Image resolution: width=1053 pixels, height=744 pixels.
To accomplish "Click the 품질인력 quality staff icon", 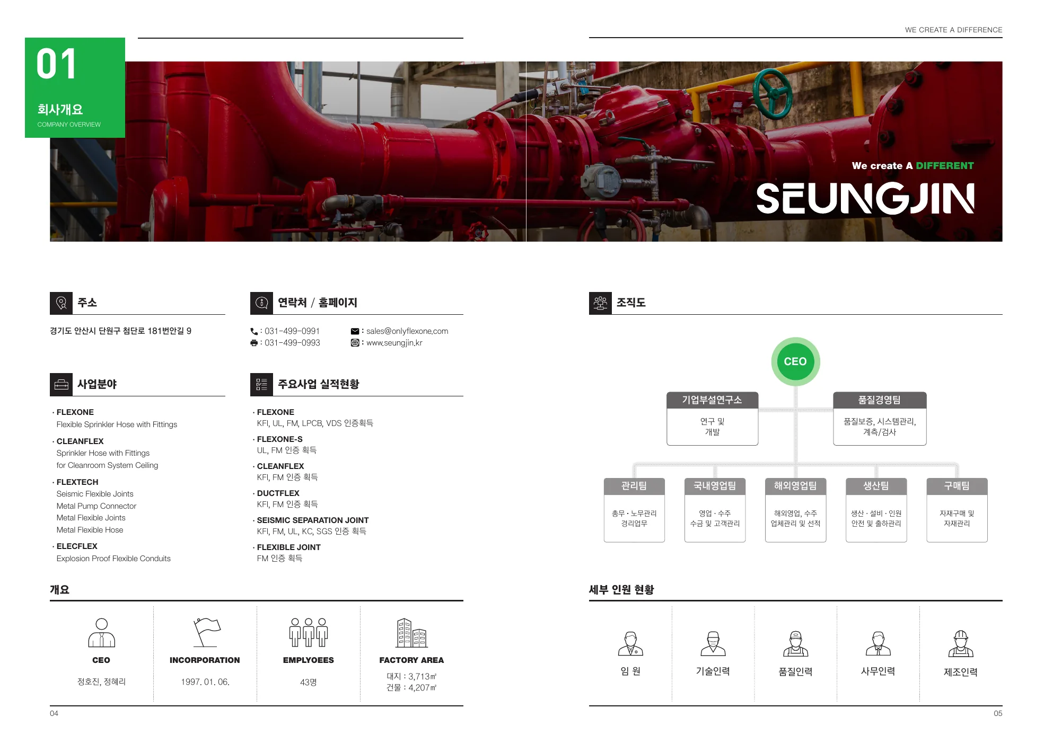I will coord(795,643).
